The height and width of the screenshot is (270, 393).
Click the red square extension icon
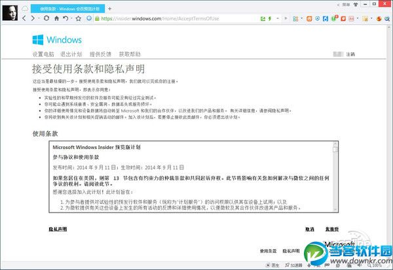[x=343, y=19]
